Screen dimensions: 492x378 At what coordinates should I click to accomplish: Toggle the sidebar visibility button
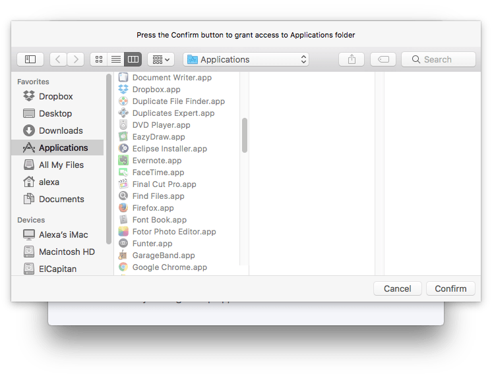(x=30, y=59)
